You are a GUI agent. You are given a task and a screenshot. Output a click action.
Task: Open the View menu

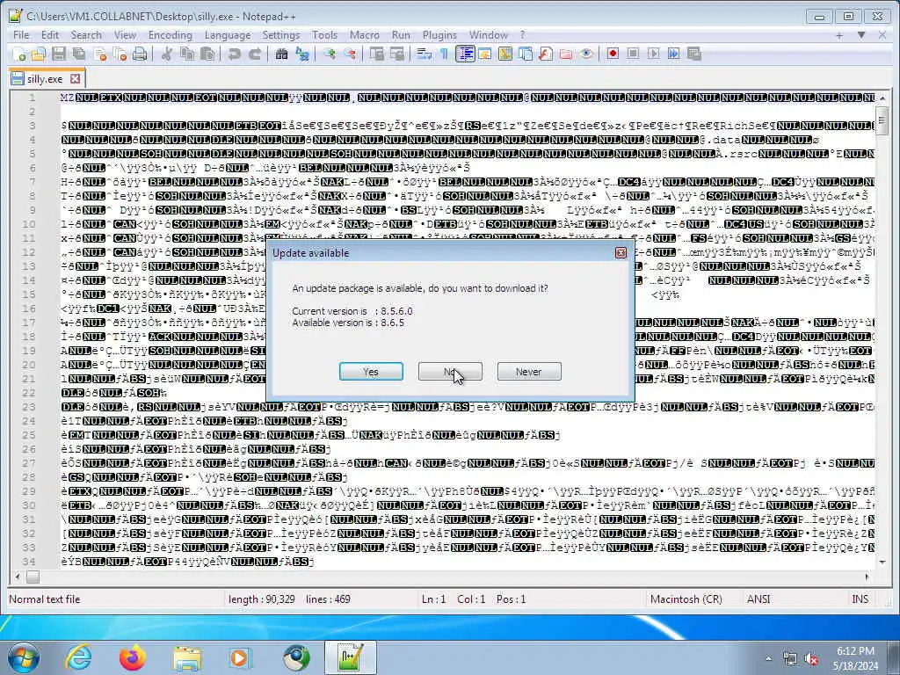pyautogui.click(x=125, y=35)
